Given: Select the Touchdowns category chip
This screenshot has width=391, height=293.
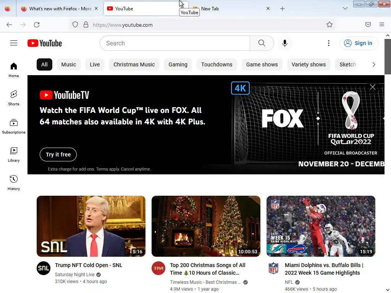Looking at the screenshot, I should 217,64.
